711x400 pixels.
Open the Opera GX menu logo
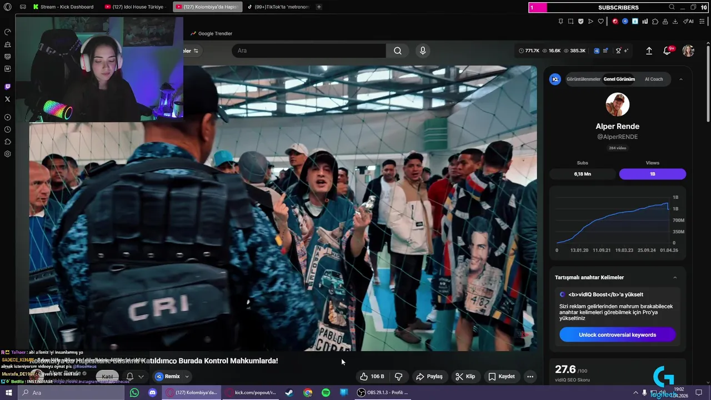pos(8,7)
